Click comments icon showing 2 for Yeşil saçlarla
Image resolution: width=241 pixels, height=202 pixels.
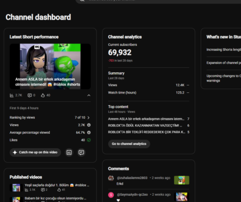click(43, 190)
